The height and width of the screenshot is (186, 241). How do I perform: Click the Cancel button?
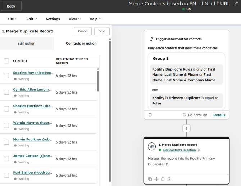pos(83,31)
